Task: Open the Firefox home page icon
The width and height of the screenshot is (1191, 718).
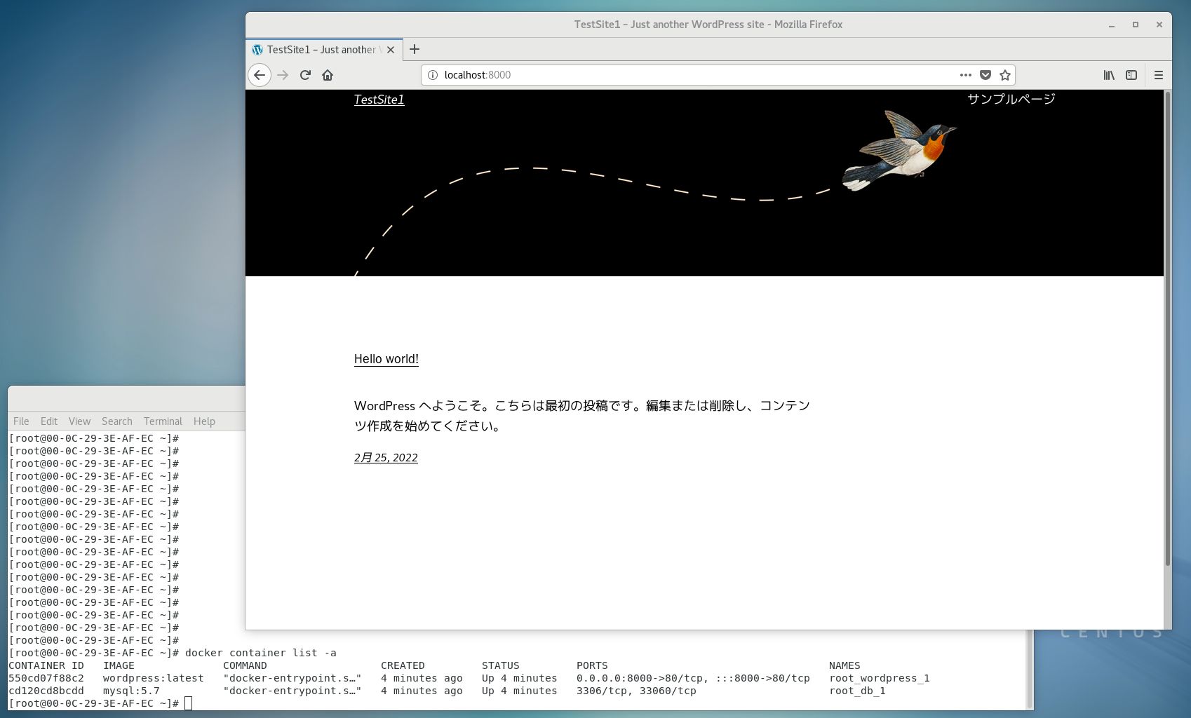Action: coord(328,75)
